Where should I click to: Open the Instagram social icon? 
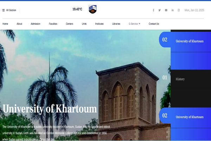179,10
